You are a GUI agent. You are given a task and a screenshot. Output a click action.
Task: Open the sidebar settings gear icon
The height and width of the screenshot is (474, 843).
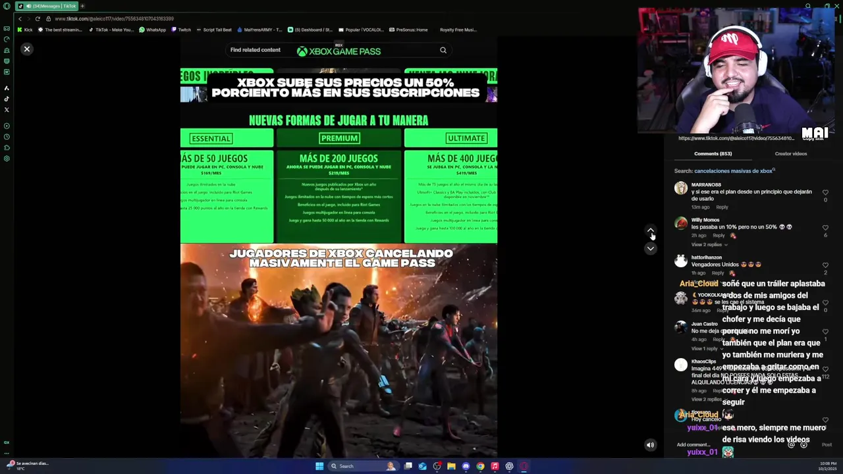pyautogui.click(x=7, y=159)
